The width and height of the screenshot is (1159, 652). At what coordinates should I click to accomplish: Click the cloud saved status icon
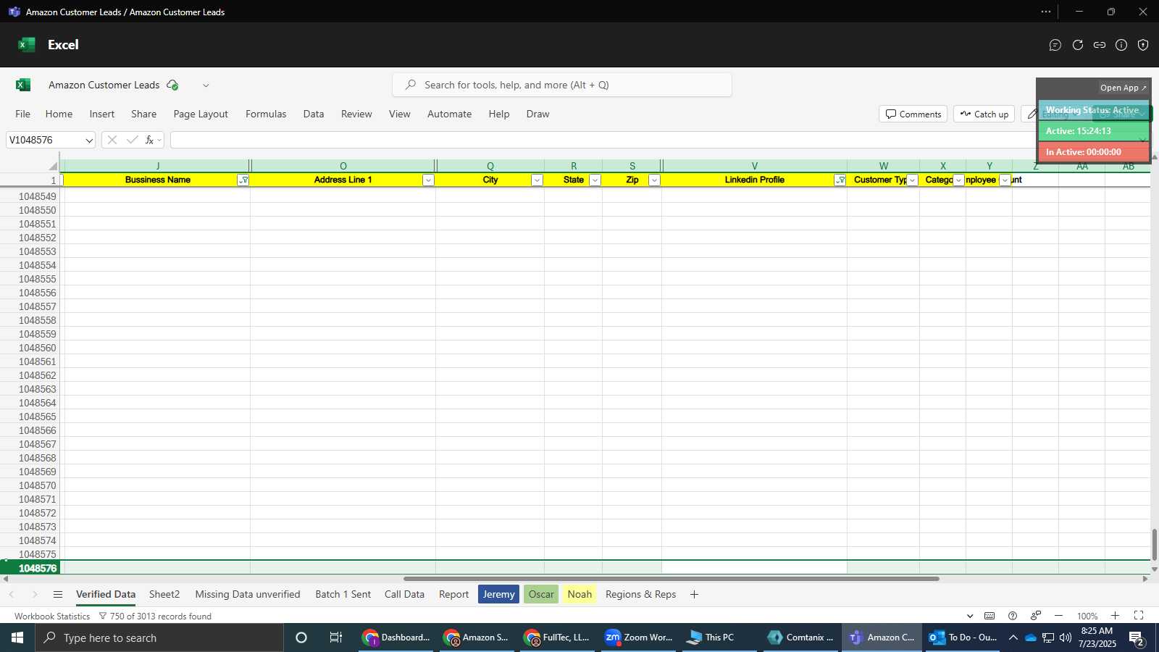(172, 85)
